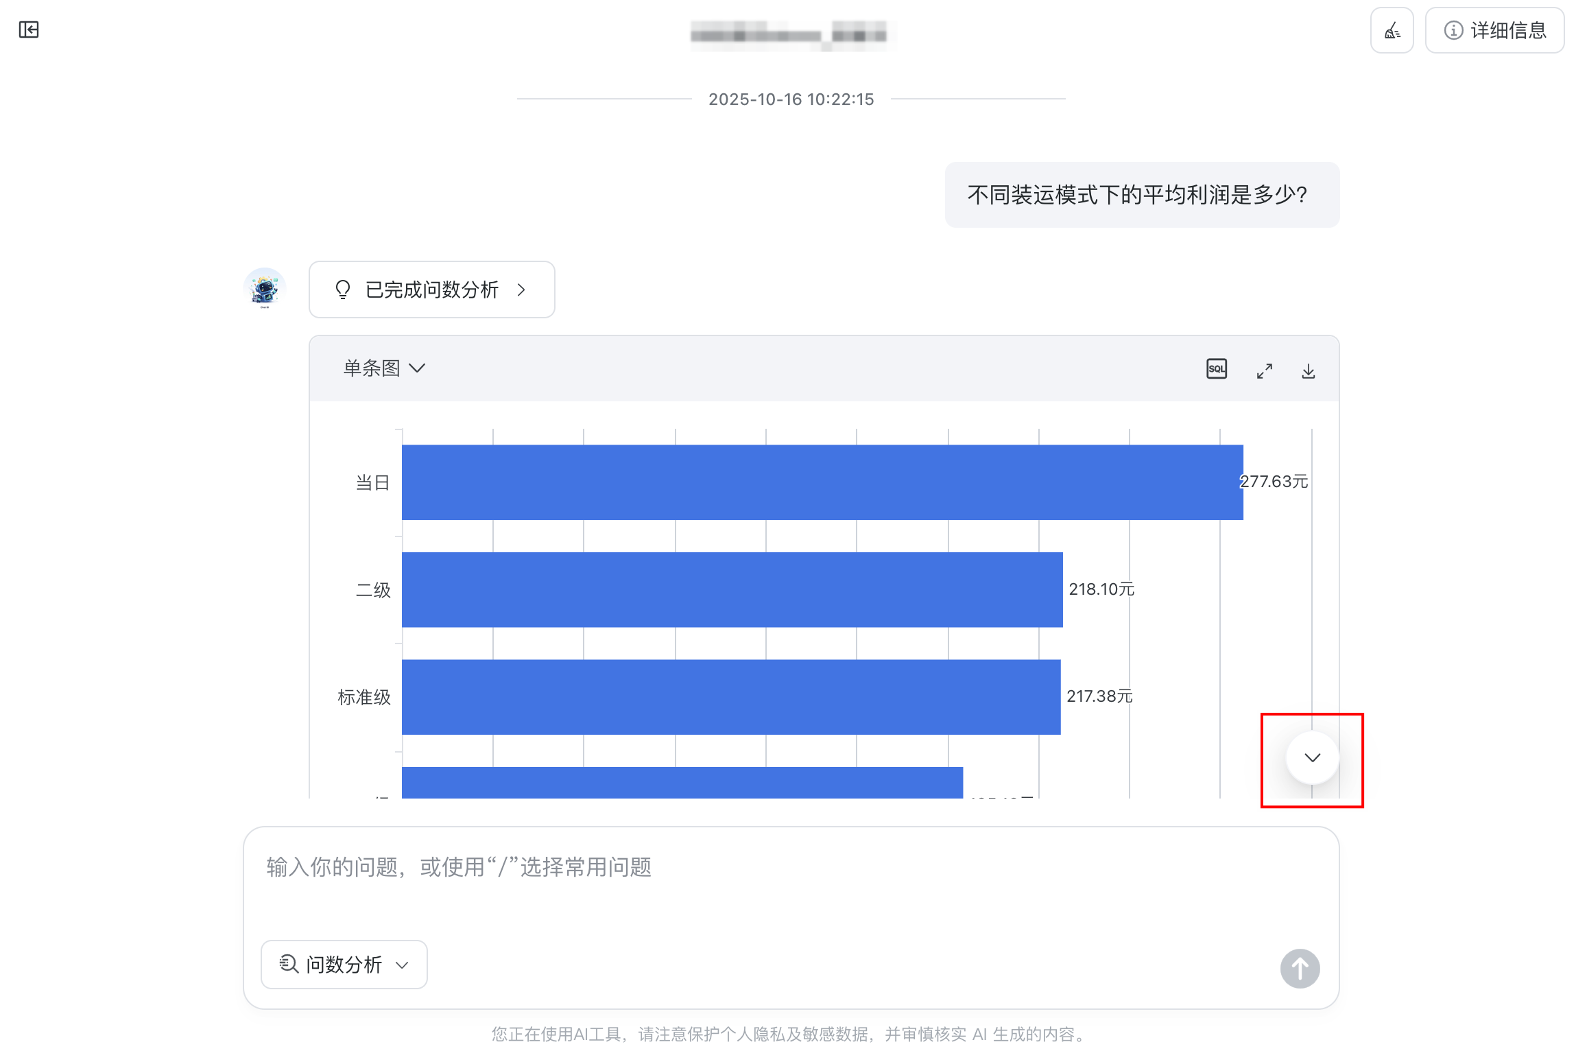The width and height of the screenshot is (1576, 1051).
Task: Open the 单条图 chart type dropdown
Action: coord(385,368)
